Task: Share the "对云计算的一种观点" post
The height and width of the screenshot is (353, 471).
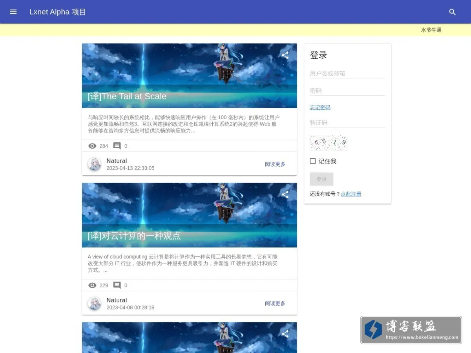Action: (285, 195)
